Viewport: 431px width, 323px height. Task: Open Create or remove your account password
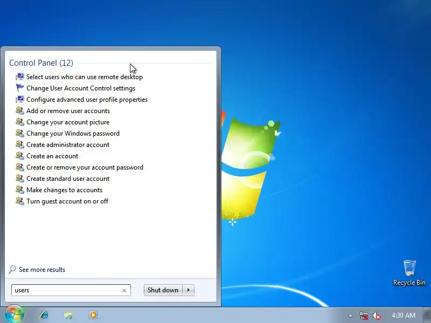coord(85,167)
